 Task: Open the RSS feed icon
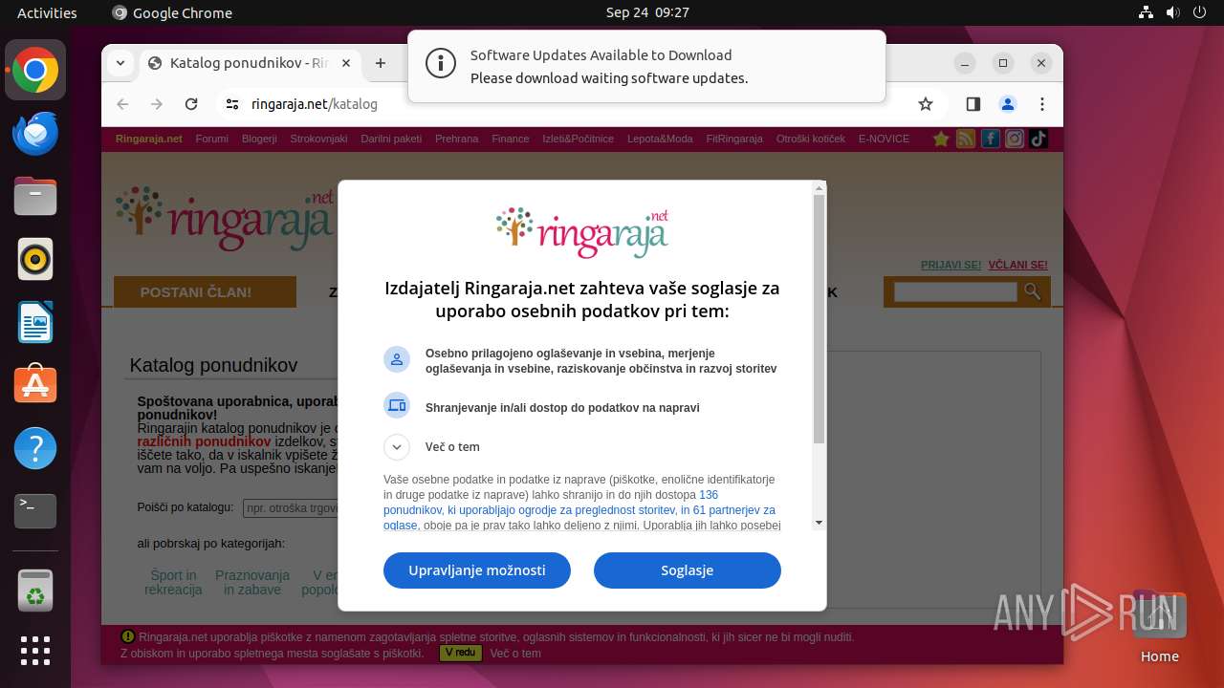(966, 139)
